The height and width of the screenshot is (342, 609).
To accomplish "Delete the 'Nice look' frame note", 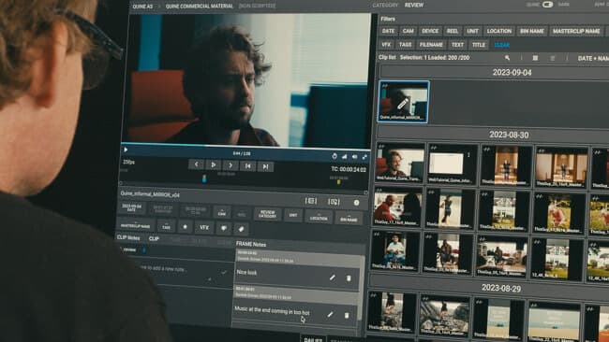I will click(x=349, y=278).
